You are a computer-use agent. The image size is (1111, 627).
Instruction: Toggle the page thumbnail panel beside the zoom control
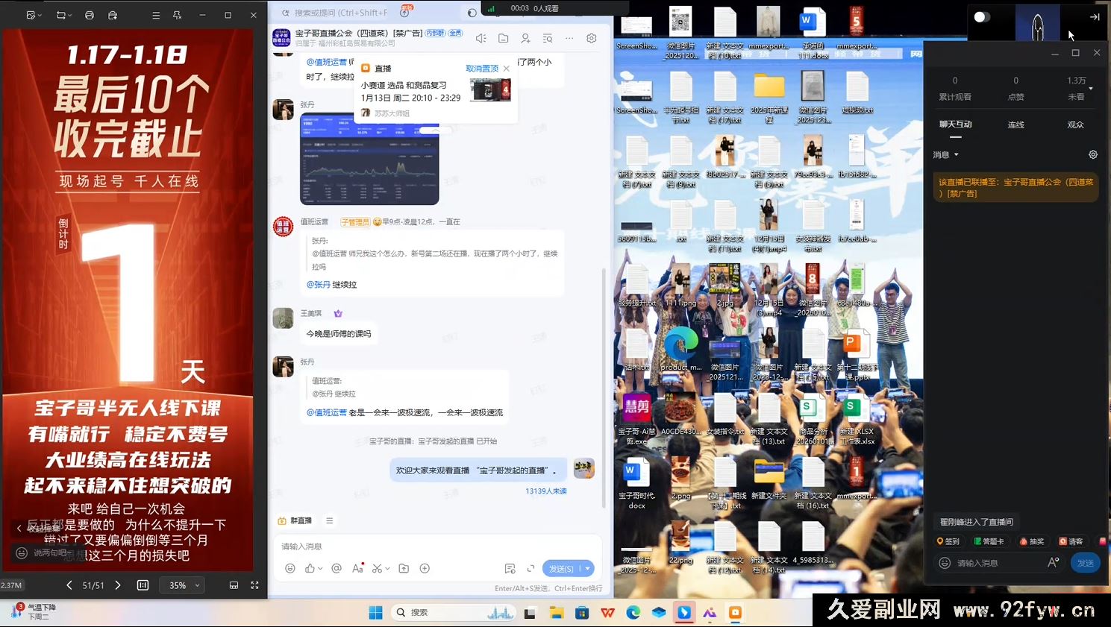coord(142,585)
